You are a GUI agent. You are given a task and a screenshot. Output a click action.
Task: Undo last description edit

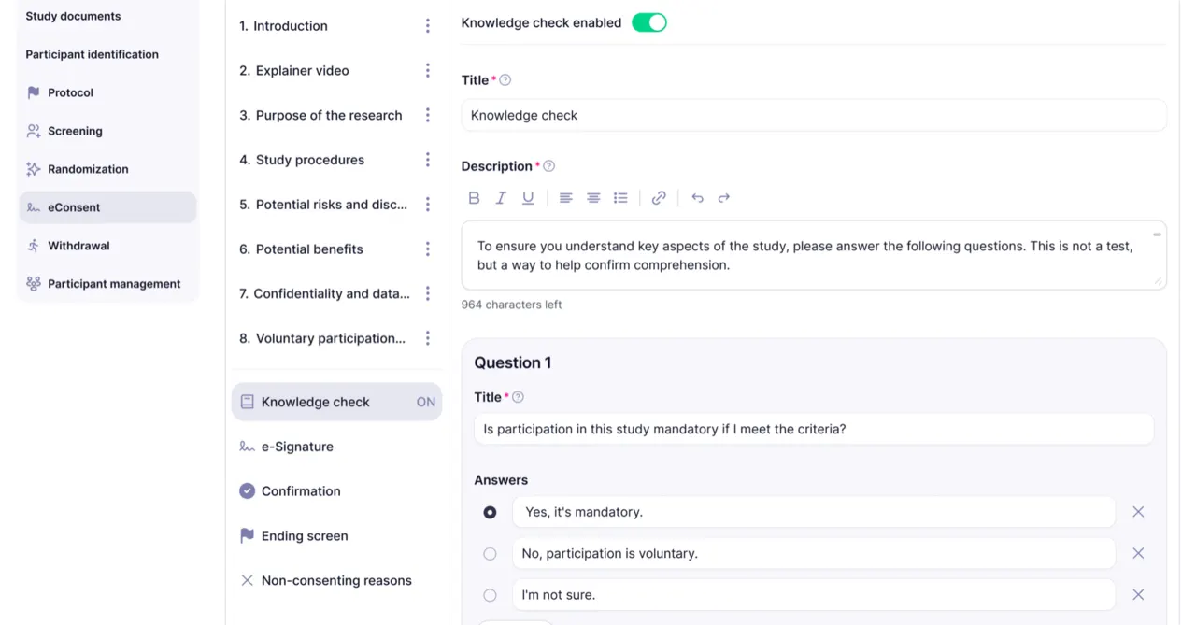(x=697, y=198)
